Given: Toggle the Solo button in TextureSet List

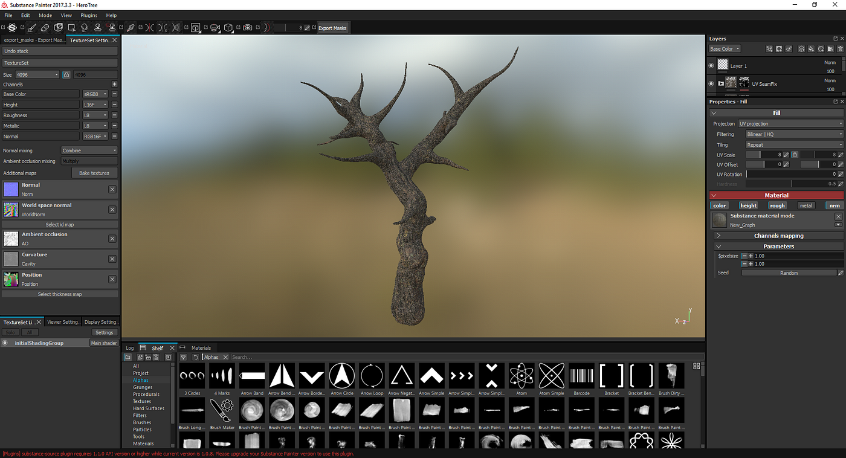Looking at the screenshot, I should click(x=10, y=332).
